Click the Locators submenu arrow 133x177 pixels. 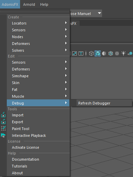click(66, 23)
